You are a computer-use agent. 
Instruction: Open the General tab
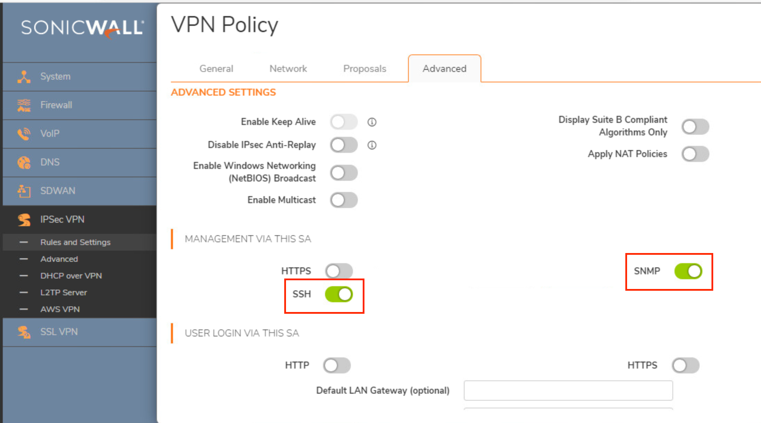216,69
